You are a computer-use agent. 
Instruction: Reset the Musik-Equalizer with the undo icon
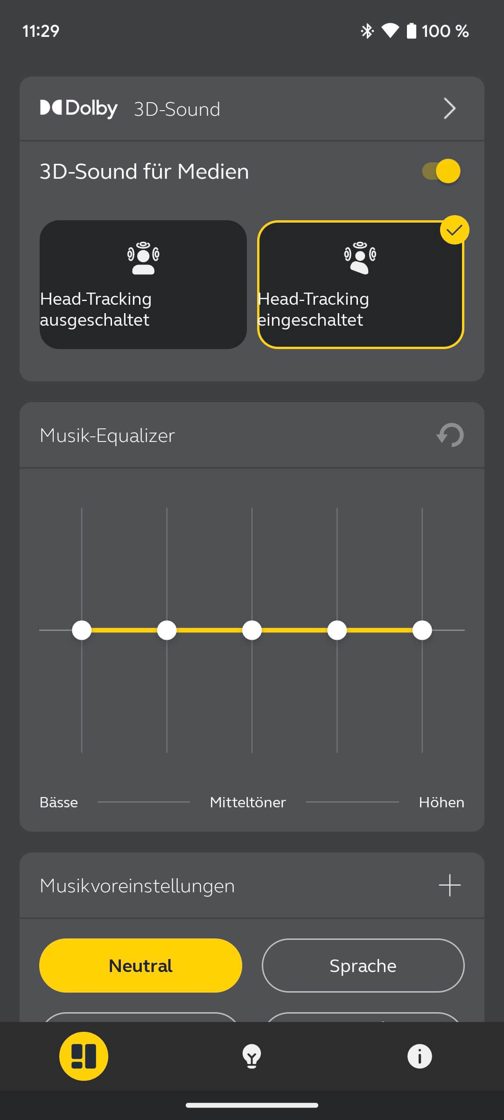tap(450, 435)
